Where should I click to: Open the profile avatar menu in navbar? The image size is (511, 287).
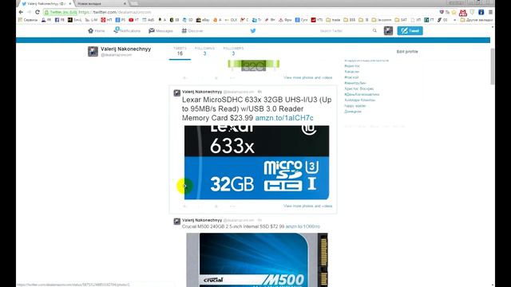[388, 30]
